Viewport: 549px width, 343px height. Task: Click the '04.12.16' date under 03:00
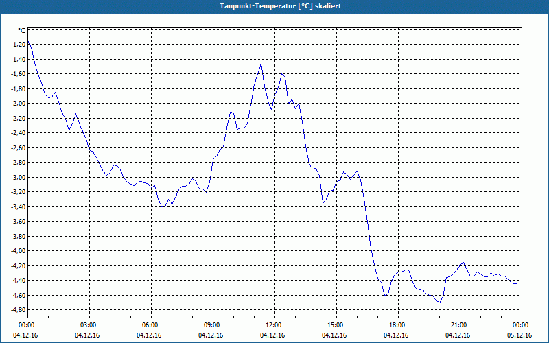point(87,335)
